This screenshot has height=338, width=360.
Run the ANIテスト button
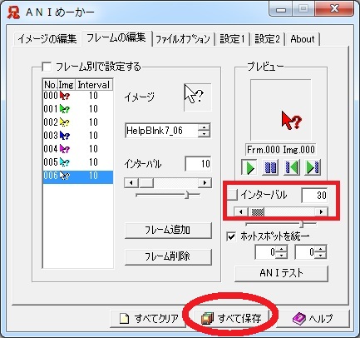[x=281, y=273]
